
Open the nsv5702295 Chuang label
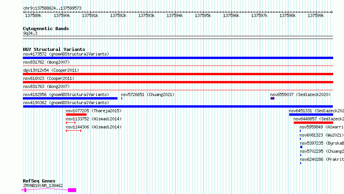(x=322, y=151)
